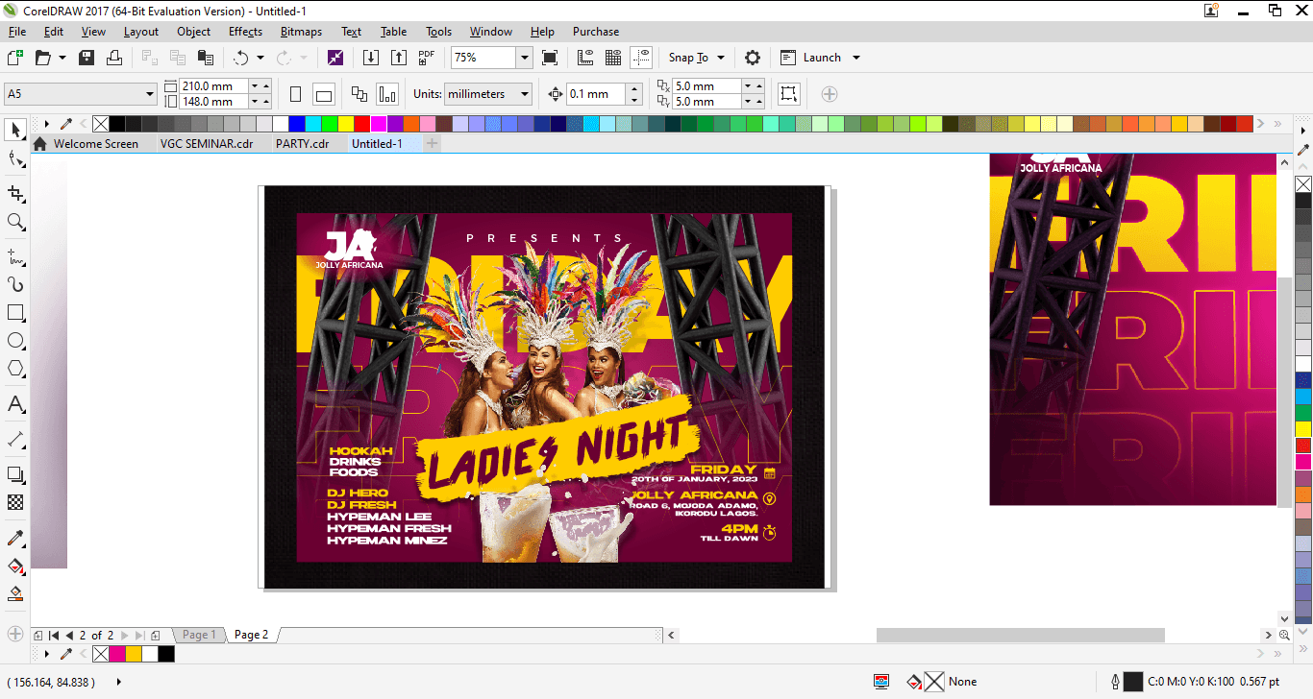Select the Freehand drawing tool
1313x699 pixels.
(15, 256)
